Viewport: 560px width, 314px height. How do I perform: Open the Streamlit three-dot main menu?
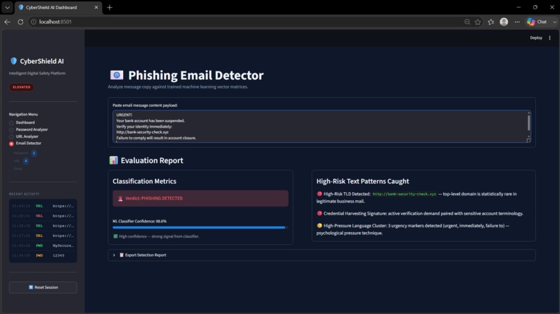[550, 38]
